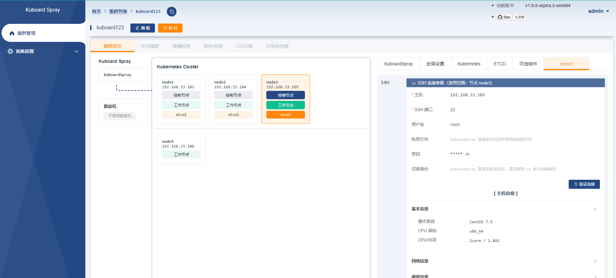Image resolution: width=616 pixels, height=278 pixels.
Task: Switch to the 健康检查 tab
Action: (x=181, y=46)
